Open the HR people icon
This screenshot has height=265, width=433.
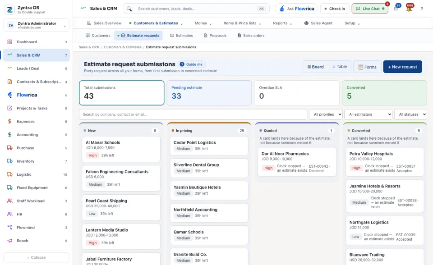pyautogui.click(x=9, y=214)
